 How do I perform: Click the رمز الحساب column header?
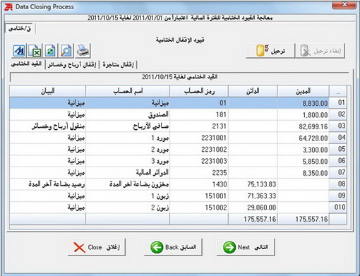pyautogui.click(x=199, y=91)
